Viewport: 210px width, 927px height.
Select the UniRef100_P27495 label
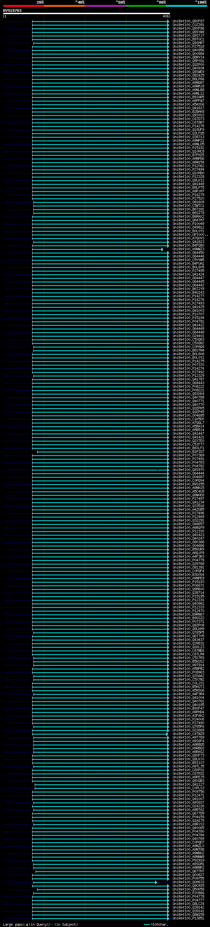click(188, 271)
